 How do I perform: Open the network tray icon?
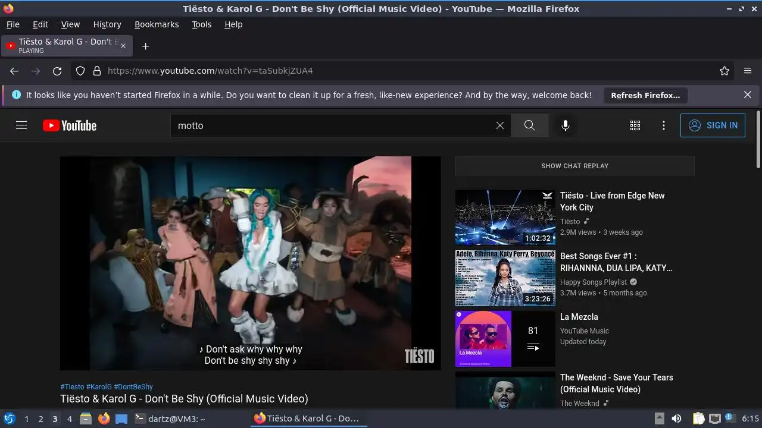pyautogui.click(x=715, y=418)
